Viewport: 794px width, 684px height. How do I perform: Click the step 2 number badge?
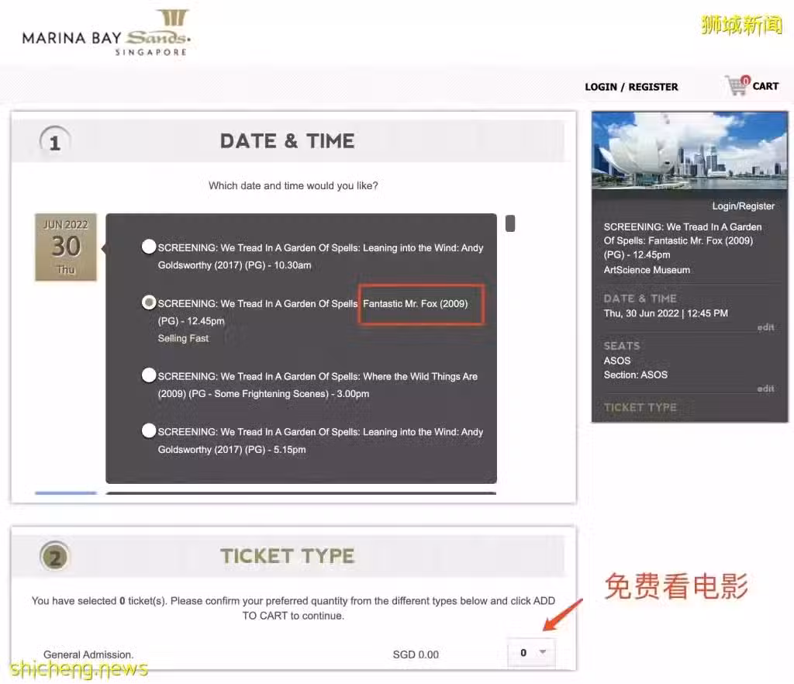tap(55, 556)
